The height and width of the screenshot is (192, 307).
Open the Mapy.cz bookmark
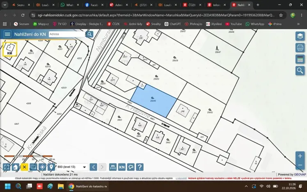coord(41,24)
